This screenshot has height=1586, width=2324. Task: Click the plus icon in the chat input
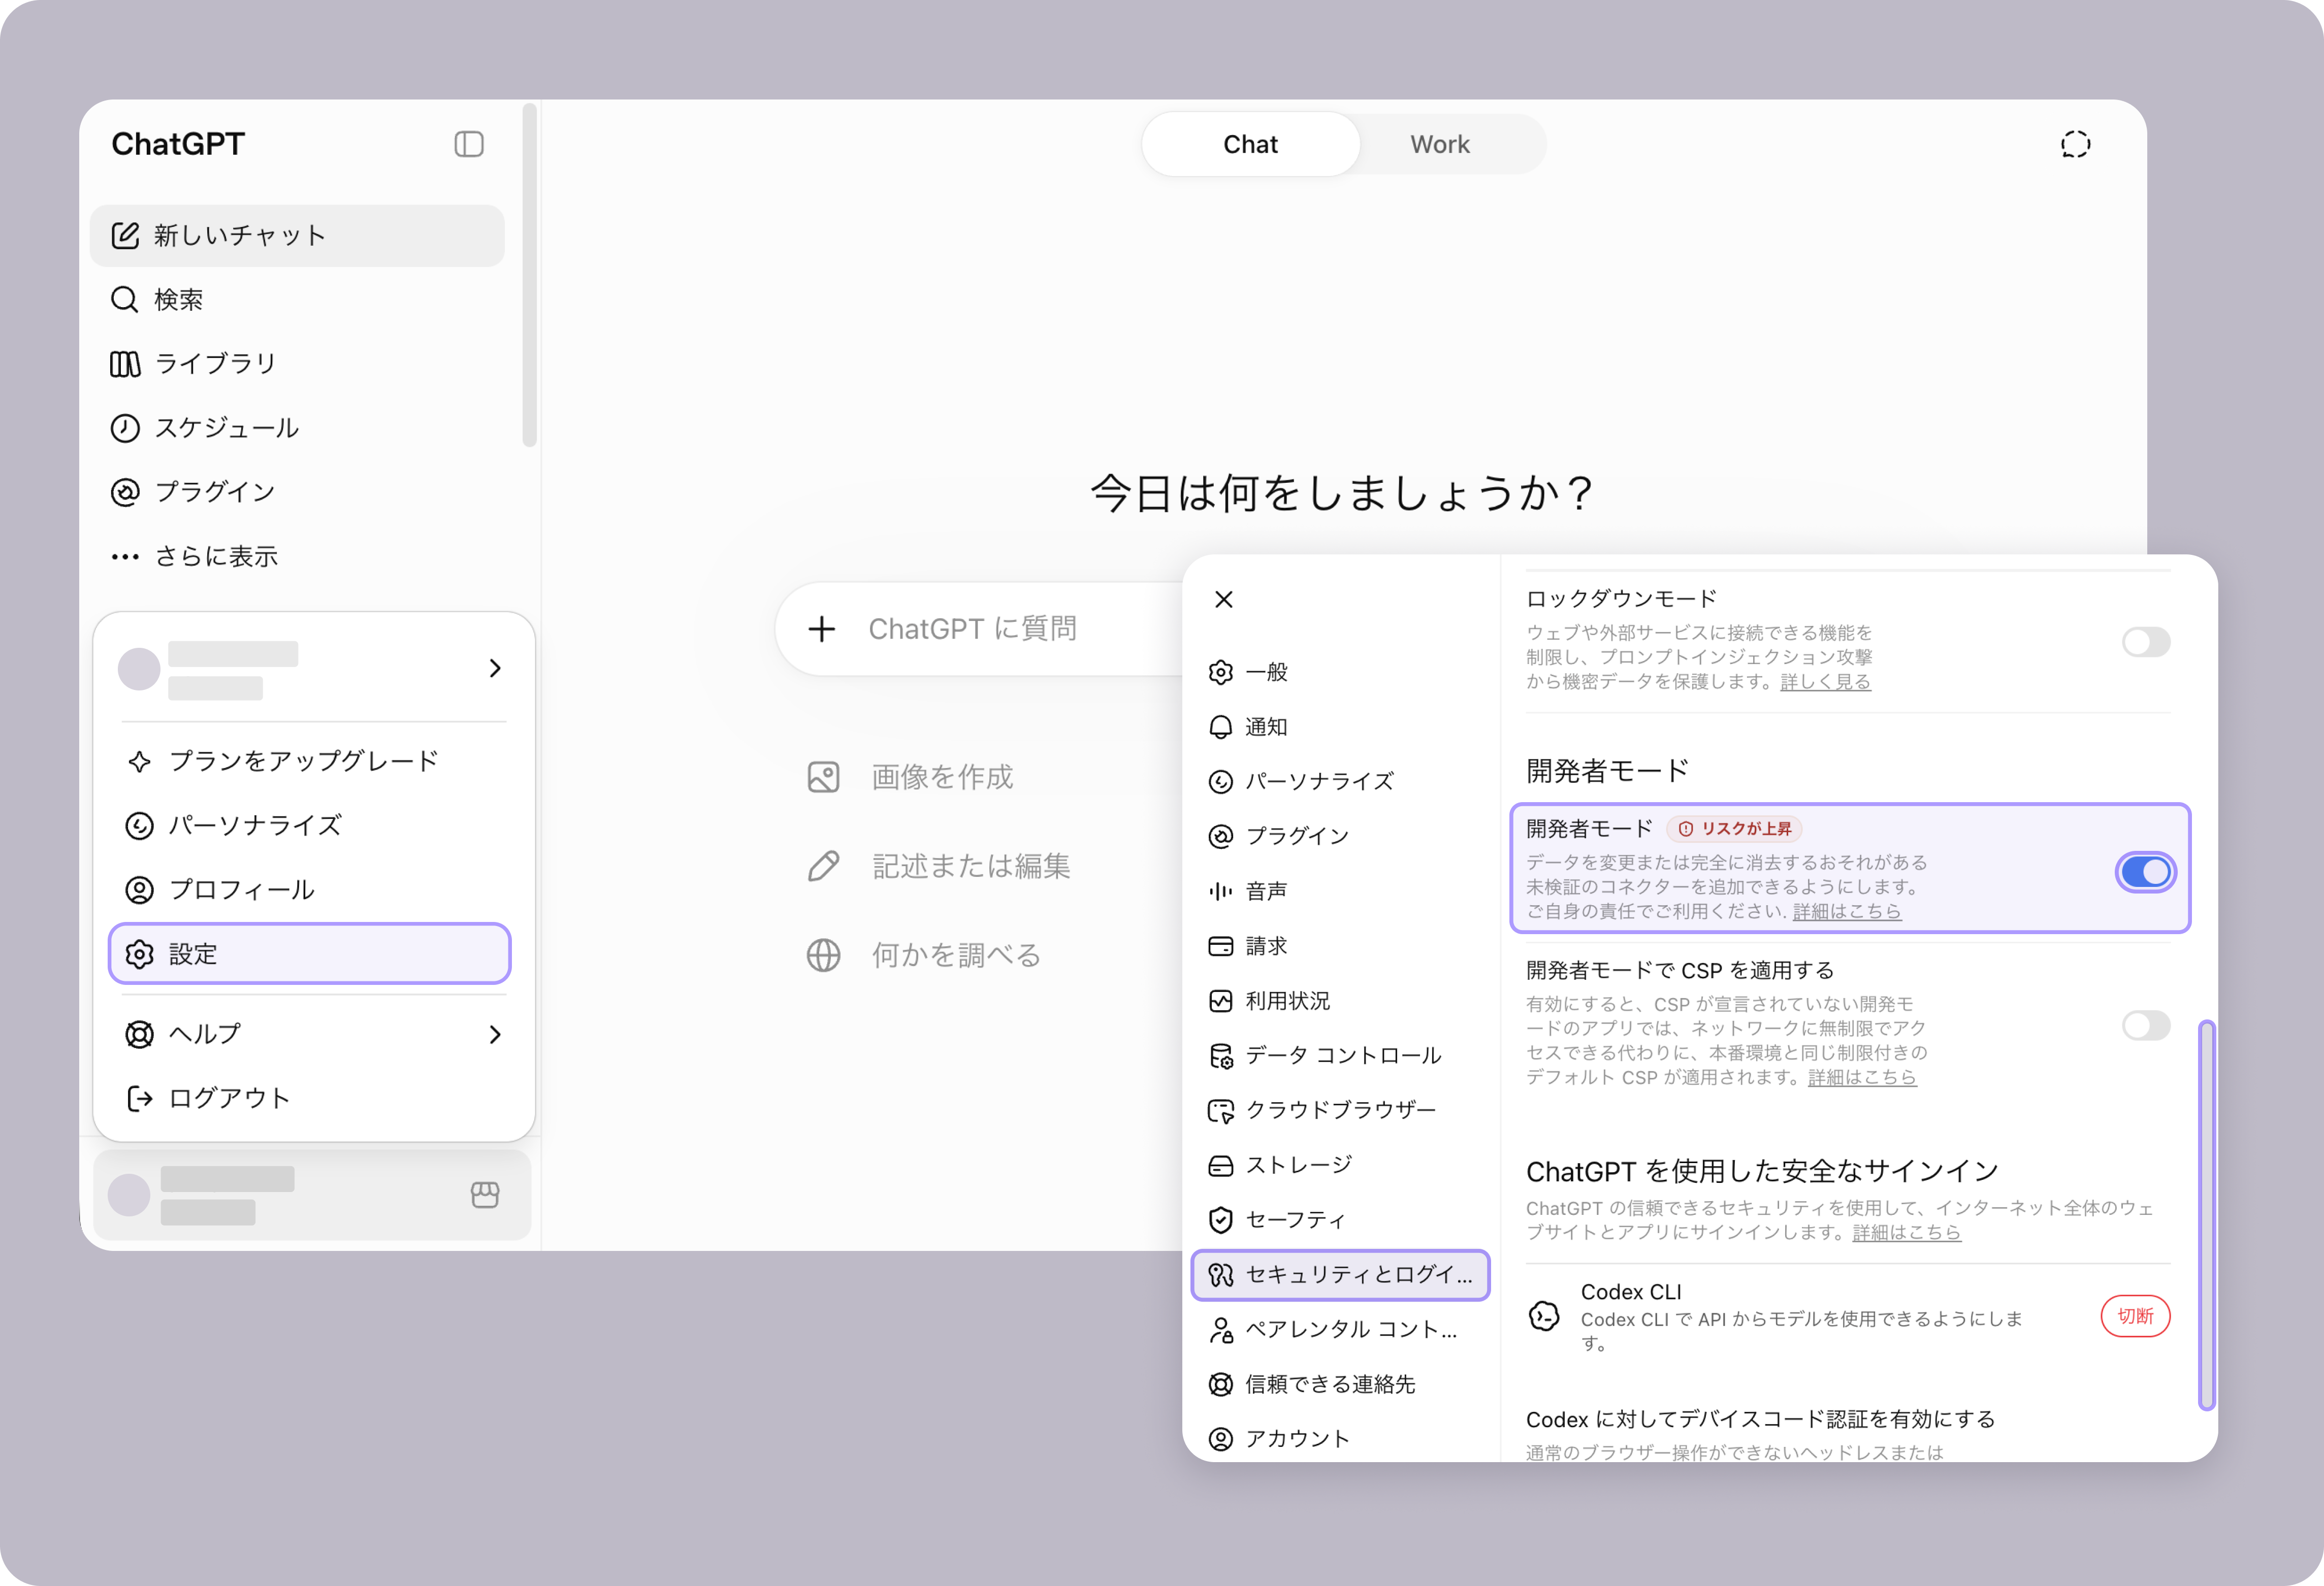pyautogui.click(x=822, y=629)
